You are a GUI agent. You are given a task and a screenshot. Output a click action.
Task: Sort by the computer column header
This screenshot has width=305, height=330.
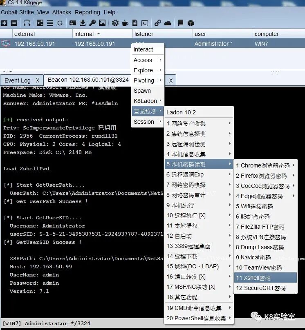tap(279, 34)
